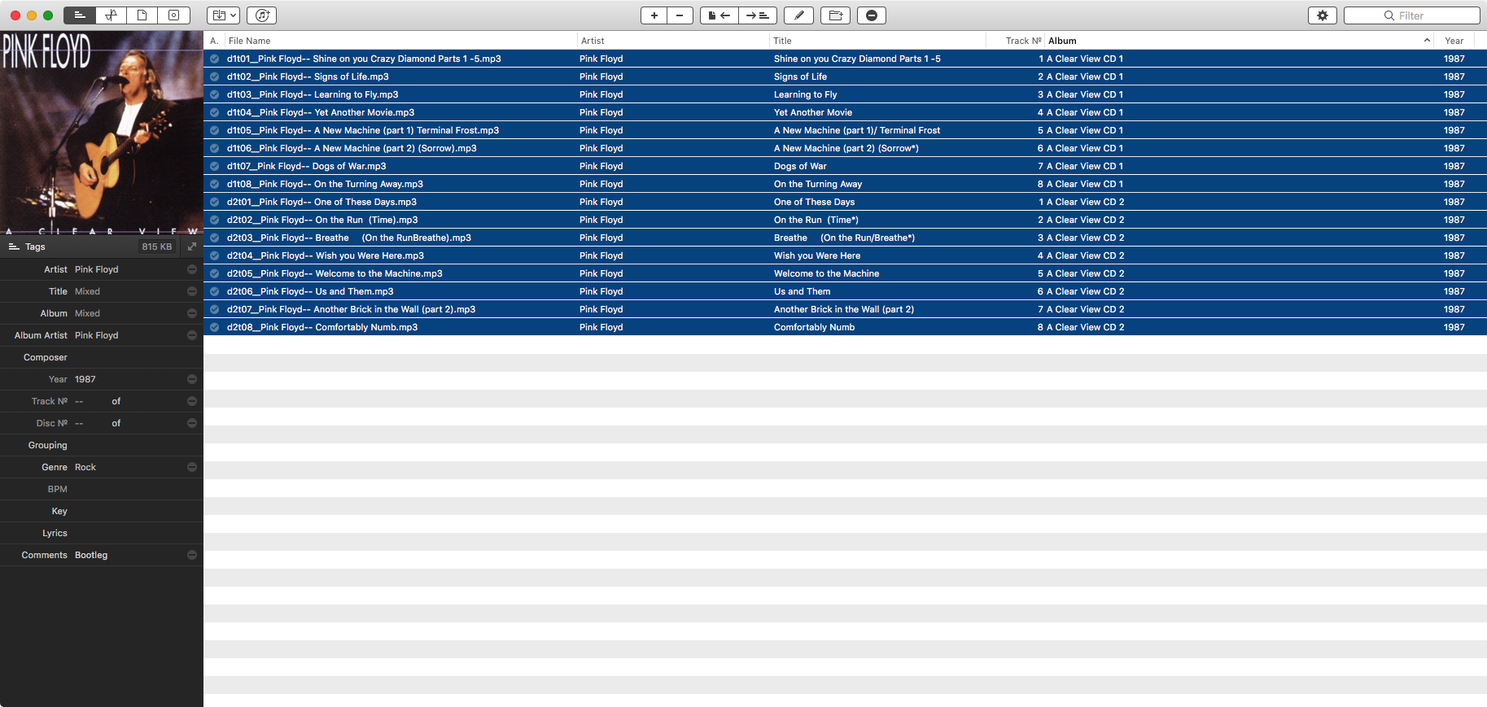
Task: Click the minus toolbar button
Action: [680, 15]
